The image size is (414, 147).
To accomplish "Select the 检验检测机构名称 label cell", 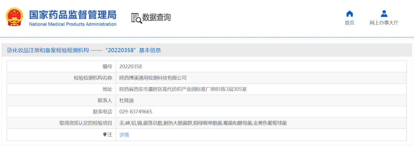I will (61, 78).
